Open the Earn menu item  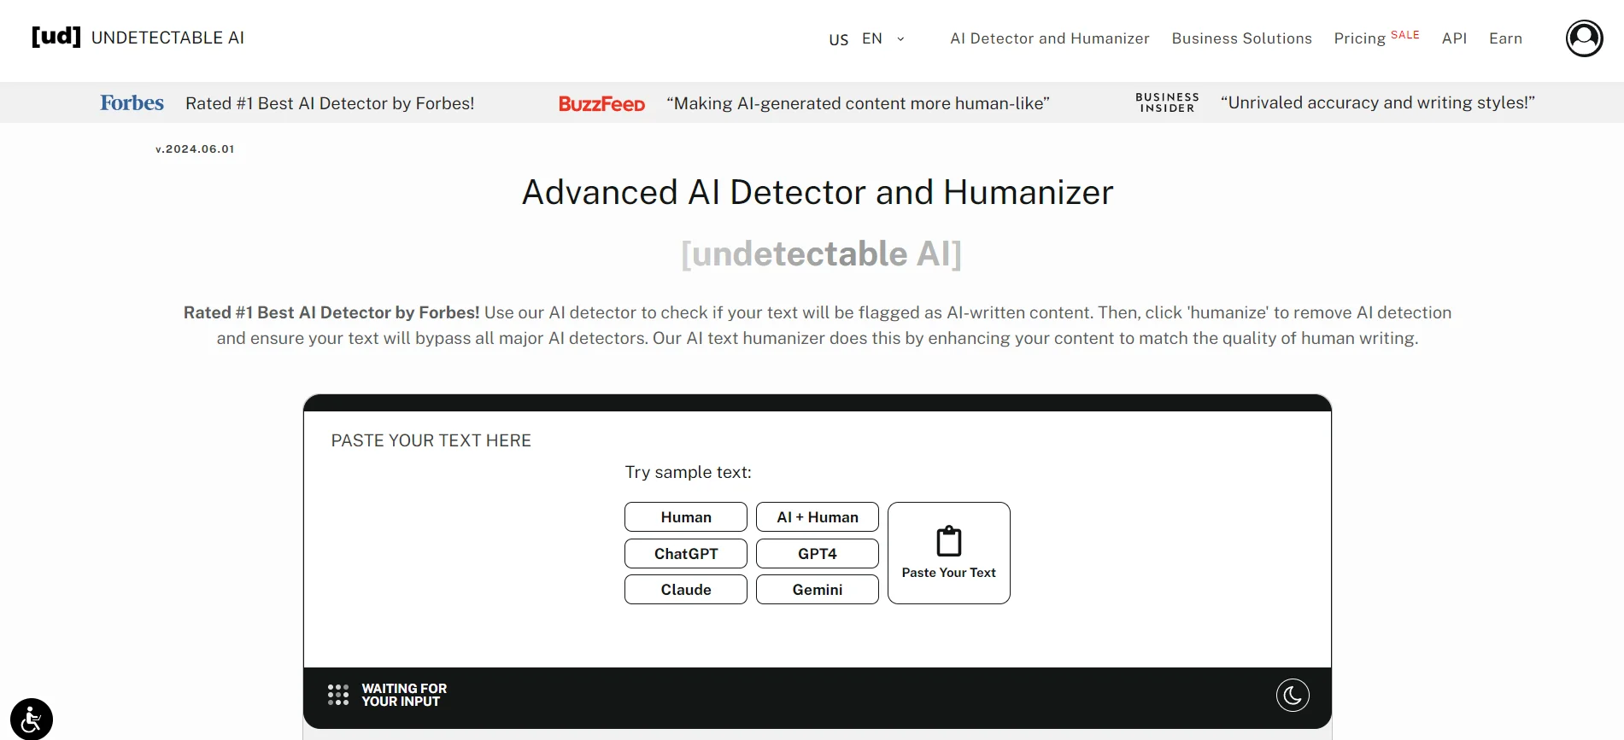[x=1505, y=38]
